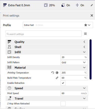This screenshot has height=109, width=95.
Task: Edit the Infill Density value field
Action: tap(74, 57)
